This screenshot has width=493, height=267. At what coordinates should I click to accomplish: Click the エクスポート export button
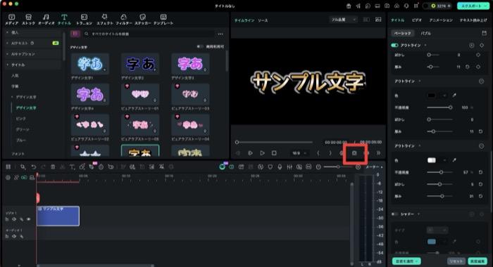[473, 6]
